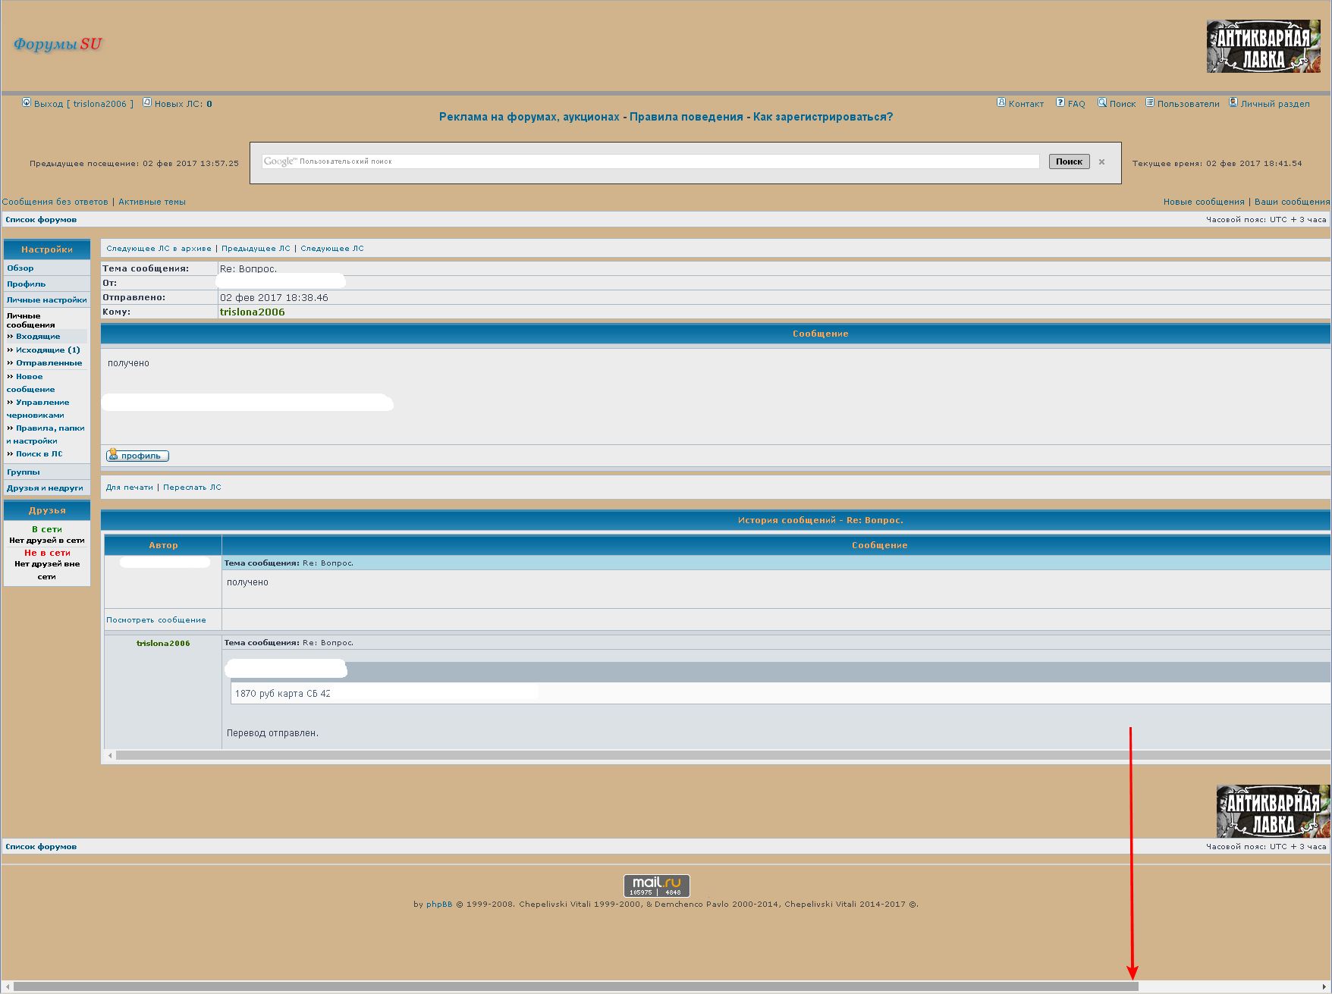1332x994 pixels.
Task: Open Посмотреть сообщение link in history
Action: 156,620
